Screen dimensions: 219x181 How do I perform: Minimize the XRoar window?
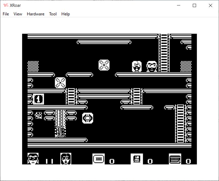coord(179,5)
